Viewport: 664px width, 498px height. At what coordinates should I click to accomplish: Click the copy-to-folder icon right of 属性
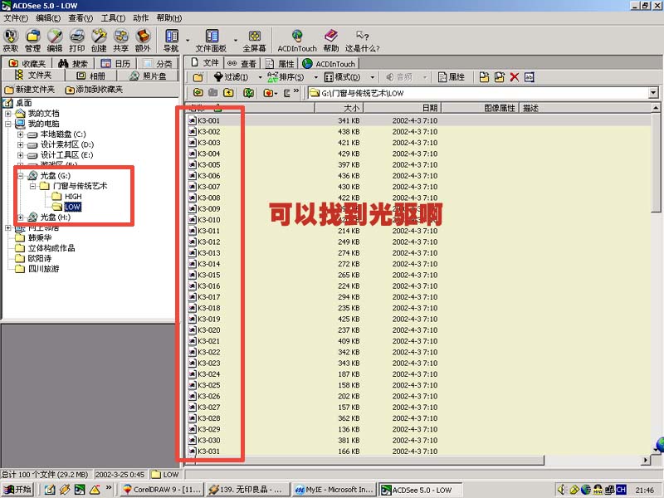[484, 77]
